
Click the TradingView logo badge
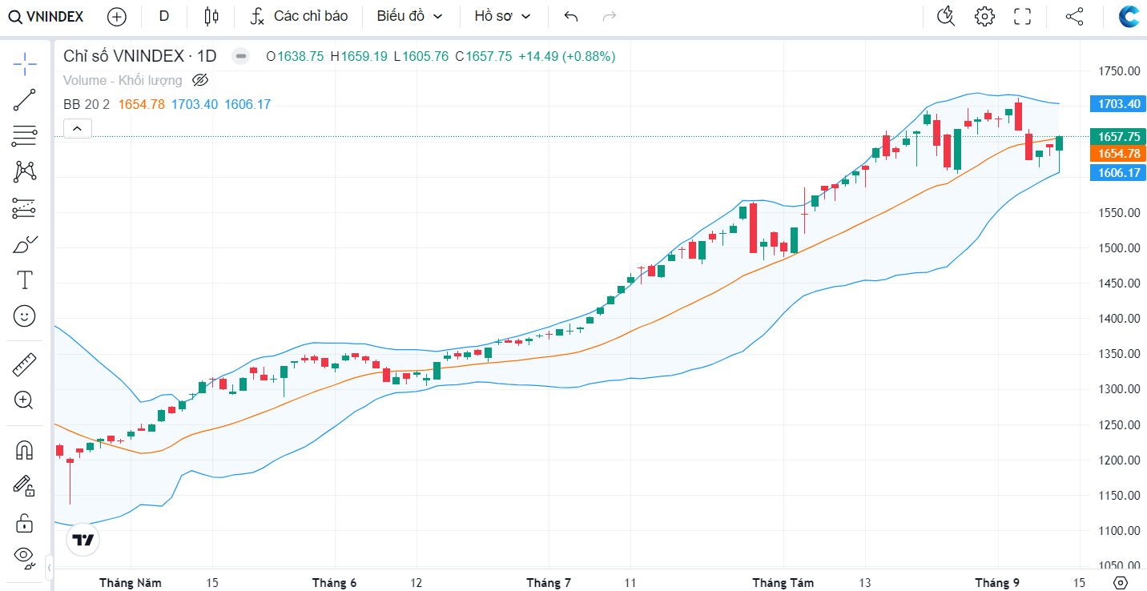83,541
